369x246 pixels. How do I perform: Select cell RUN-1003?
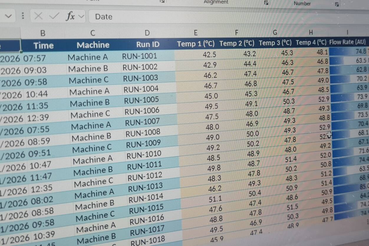click(x=140, y=78)
